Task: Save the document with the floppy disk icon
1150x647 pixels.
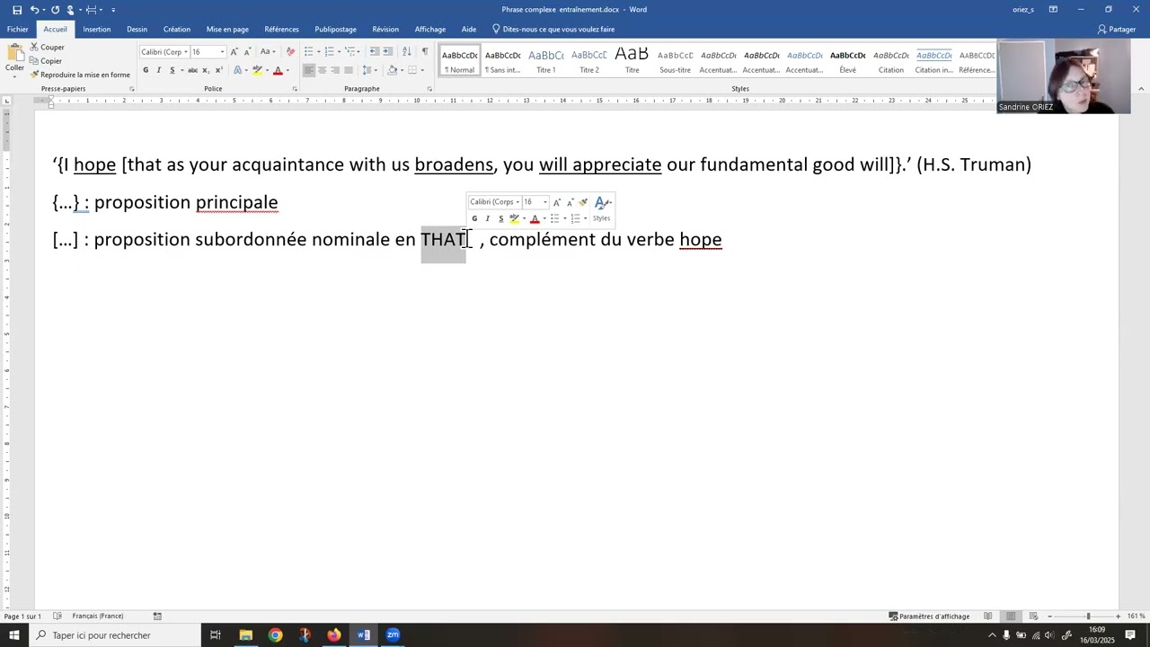Action: click(x=17, y=9)
